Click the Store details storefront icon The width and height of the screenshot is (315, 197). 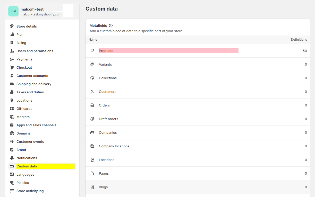12,26
